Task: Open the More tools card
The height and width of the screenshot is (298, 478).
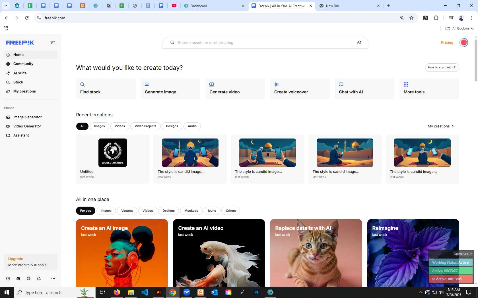Action: 429,89
